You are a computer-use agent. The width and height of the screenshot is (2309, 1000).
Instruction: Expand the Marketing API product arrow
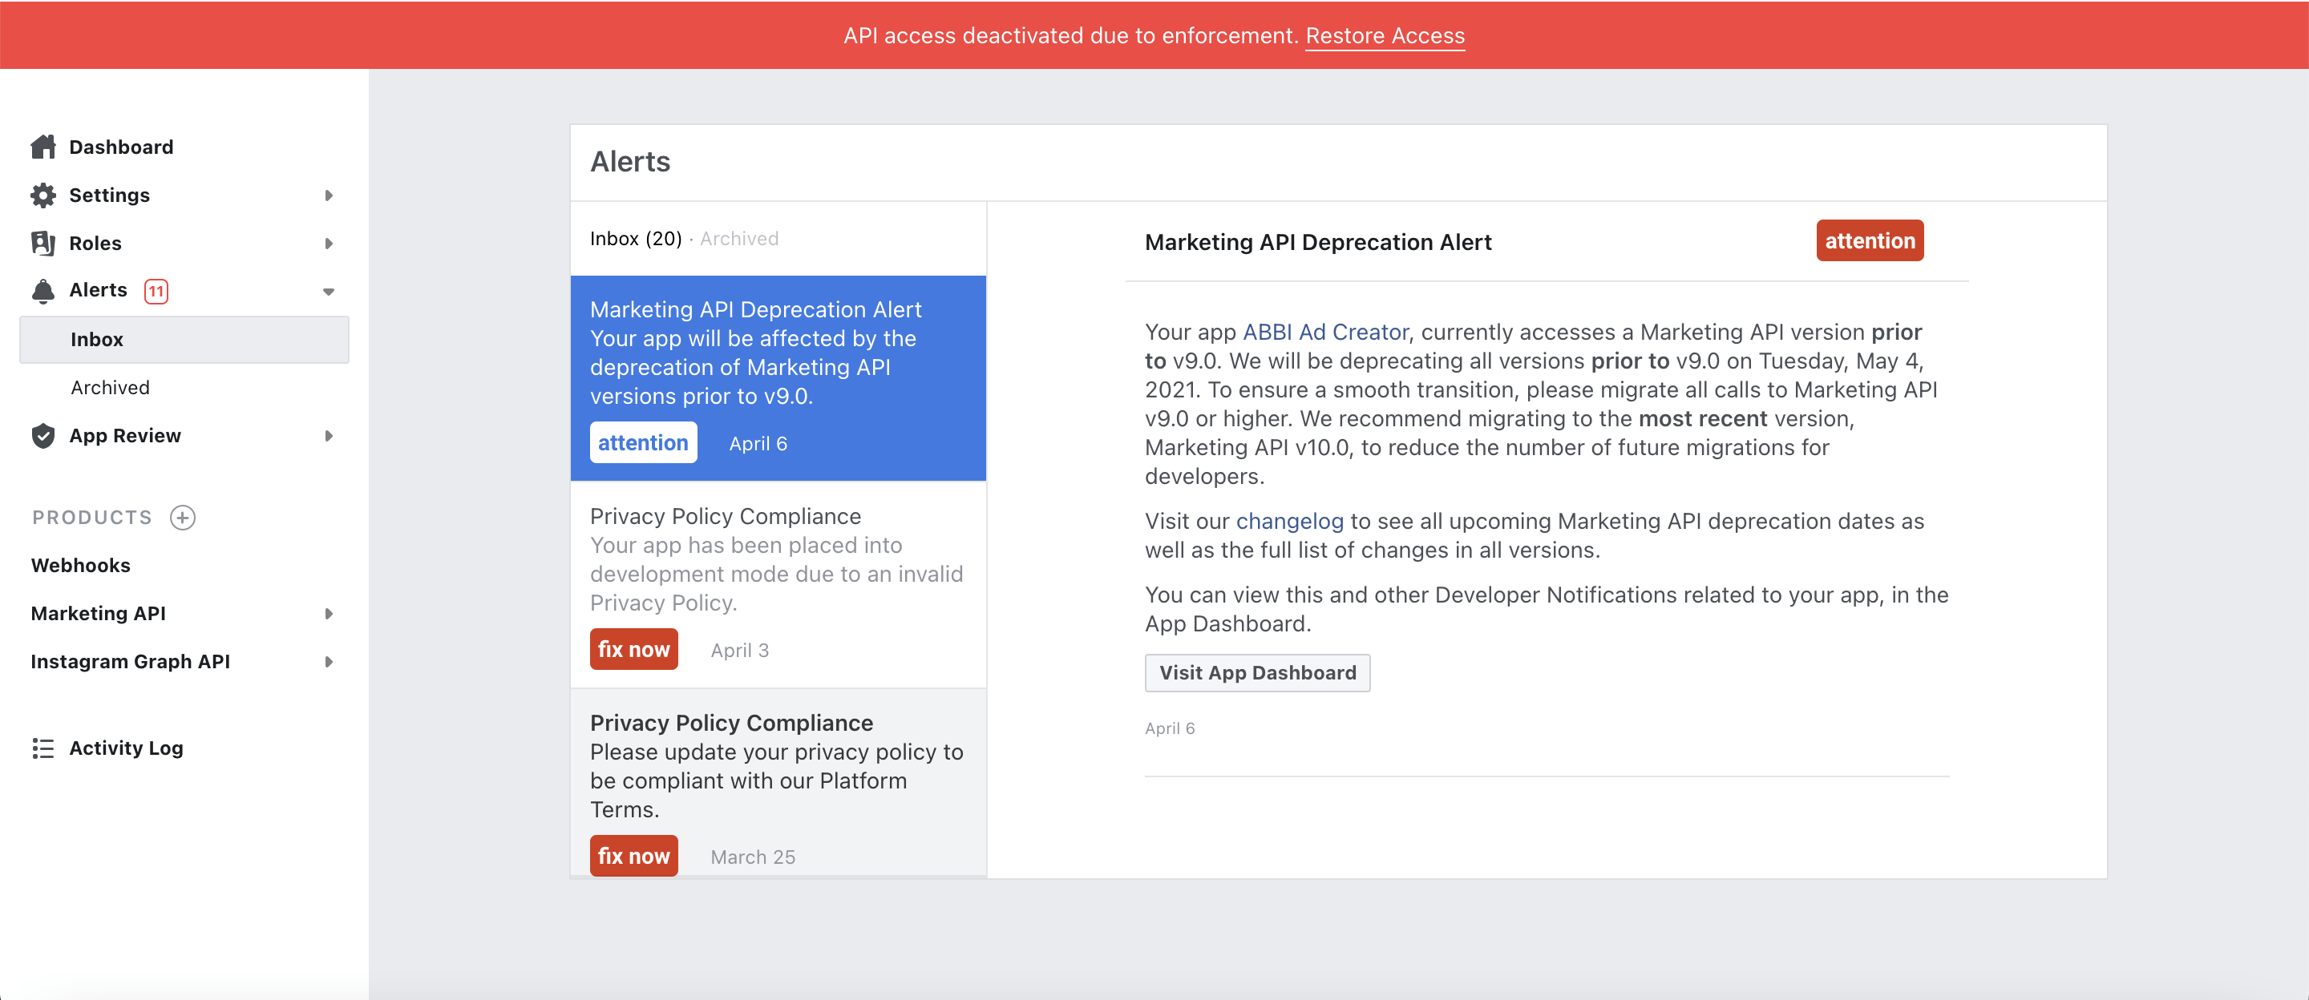point(329,614)
